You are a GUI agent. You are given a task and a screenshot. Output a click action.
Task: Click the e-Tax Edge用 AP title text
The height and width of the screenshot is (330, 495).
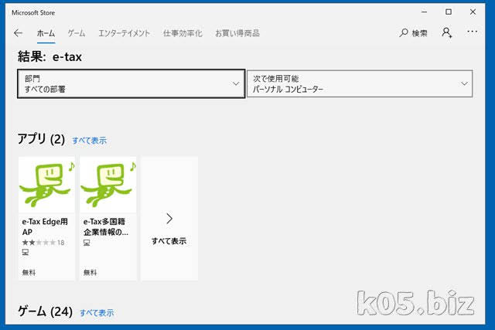[45, 226]
